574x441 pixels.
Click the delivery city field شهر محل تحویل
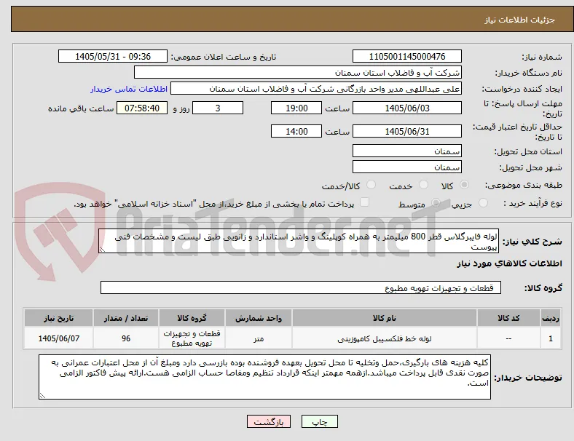pyautogui.click(x=407, y=167)
